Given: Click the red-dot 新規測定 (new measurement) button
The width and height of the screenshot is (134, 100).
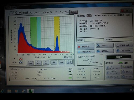Looking at the screenshot, I should [x=85, y=47].
